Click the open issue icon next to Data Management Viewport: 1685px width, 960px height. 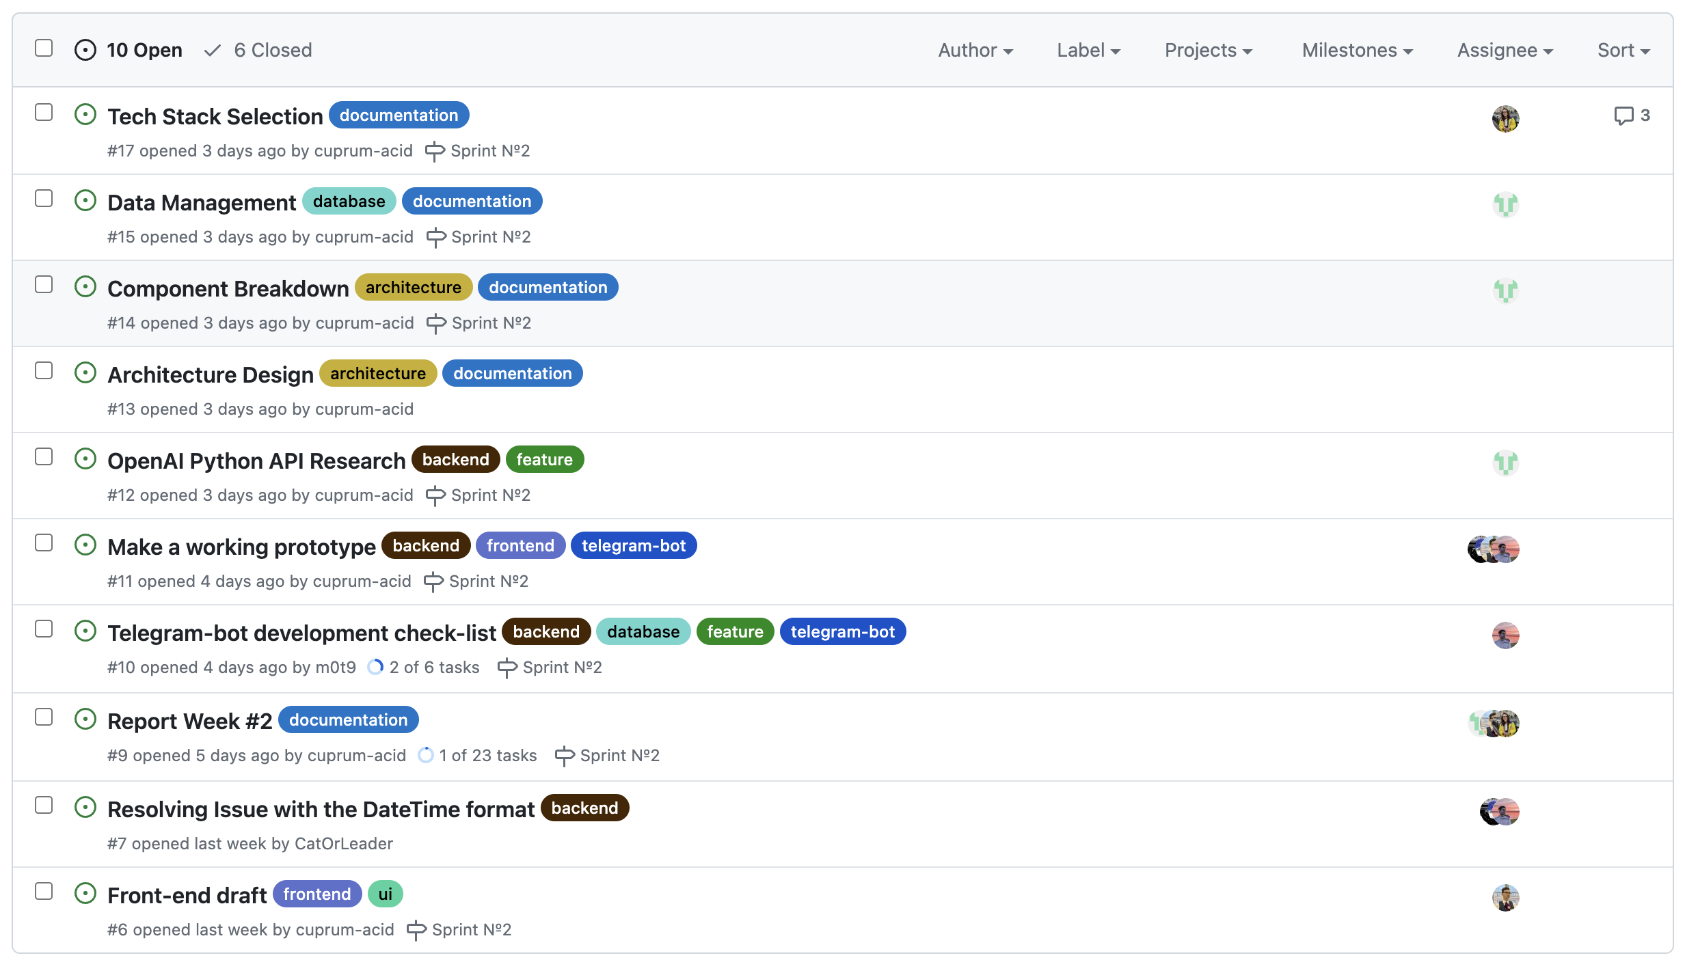click(85, 201)
